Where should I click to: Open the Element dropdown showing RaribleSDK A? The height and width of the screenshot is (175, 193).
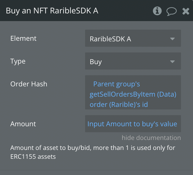click(x=128, y=38)
